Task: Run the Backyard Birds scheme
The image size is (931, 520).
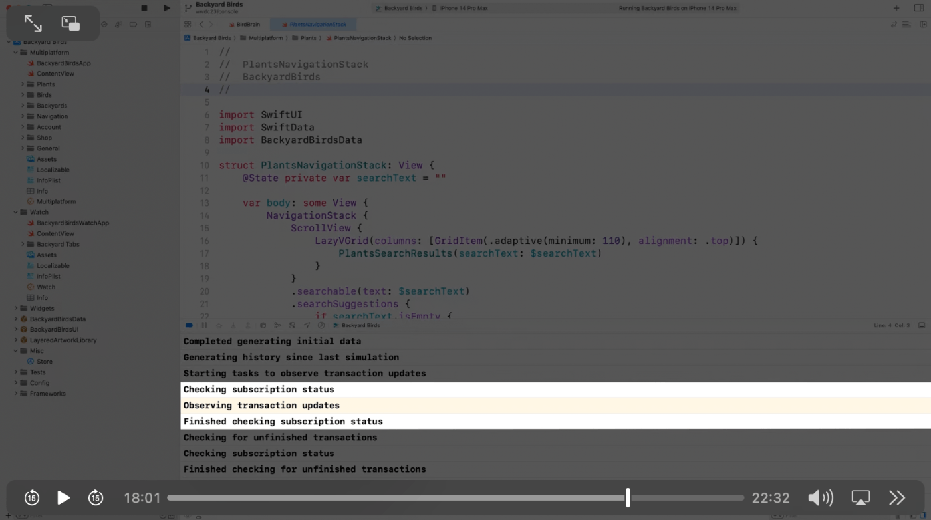Action: point(167,8)
